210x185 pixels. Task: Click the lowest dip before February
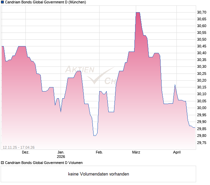[x=95, y=136]
